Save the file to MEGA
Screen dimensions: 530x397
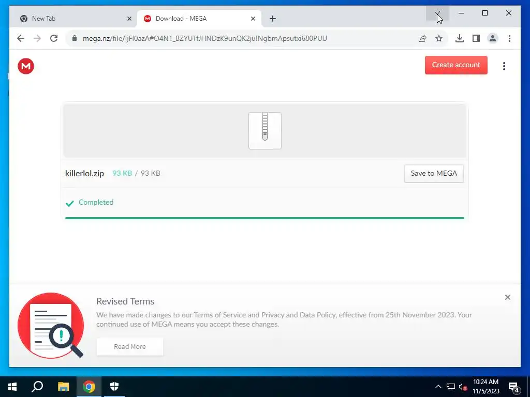pyautogui.click(x=434, y=174)
